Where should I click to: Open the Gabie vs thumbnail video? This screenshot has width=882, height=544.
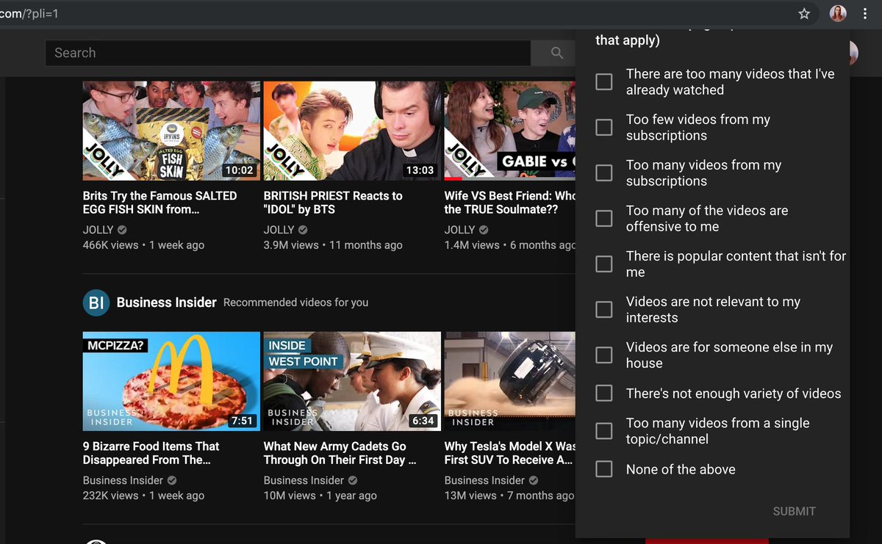tap(510, 131)
